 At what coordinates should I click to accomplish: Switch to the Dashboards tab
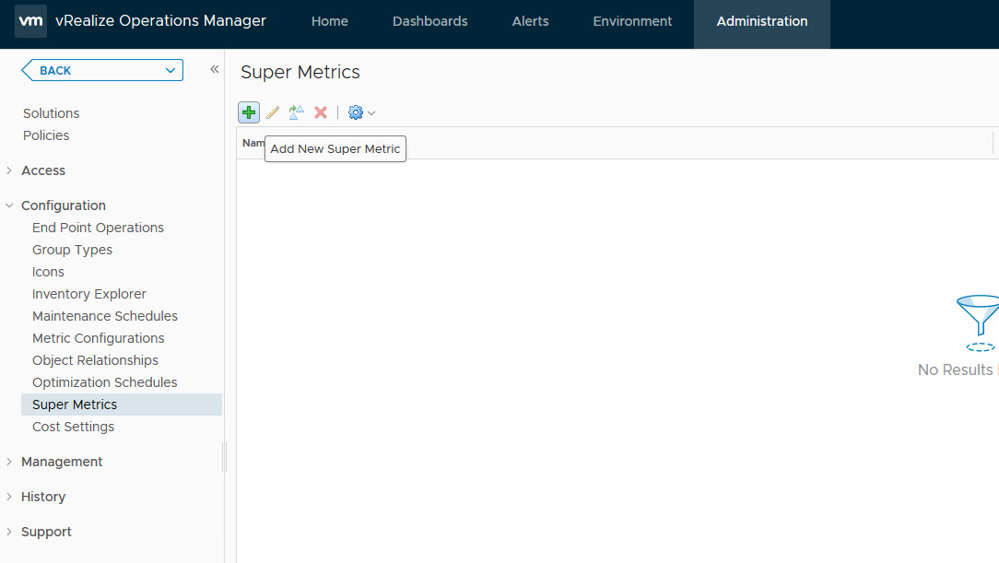[429, 21]
